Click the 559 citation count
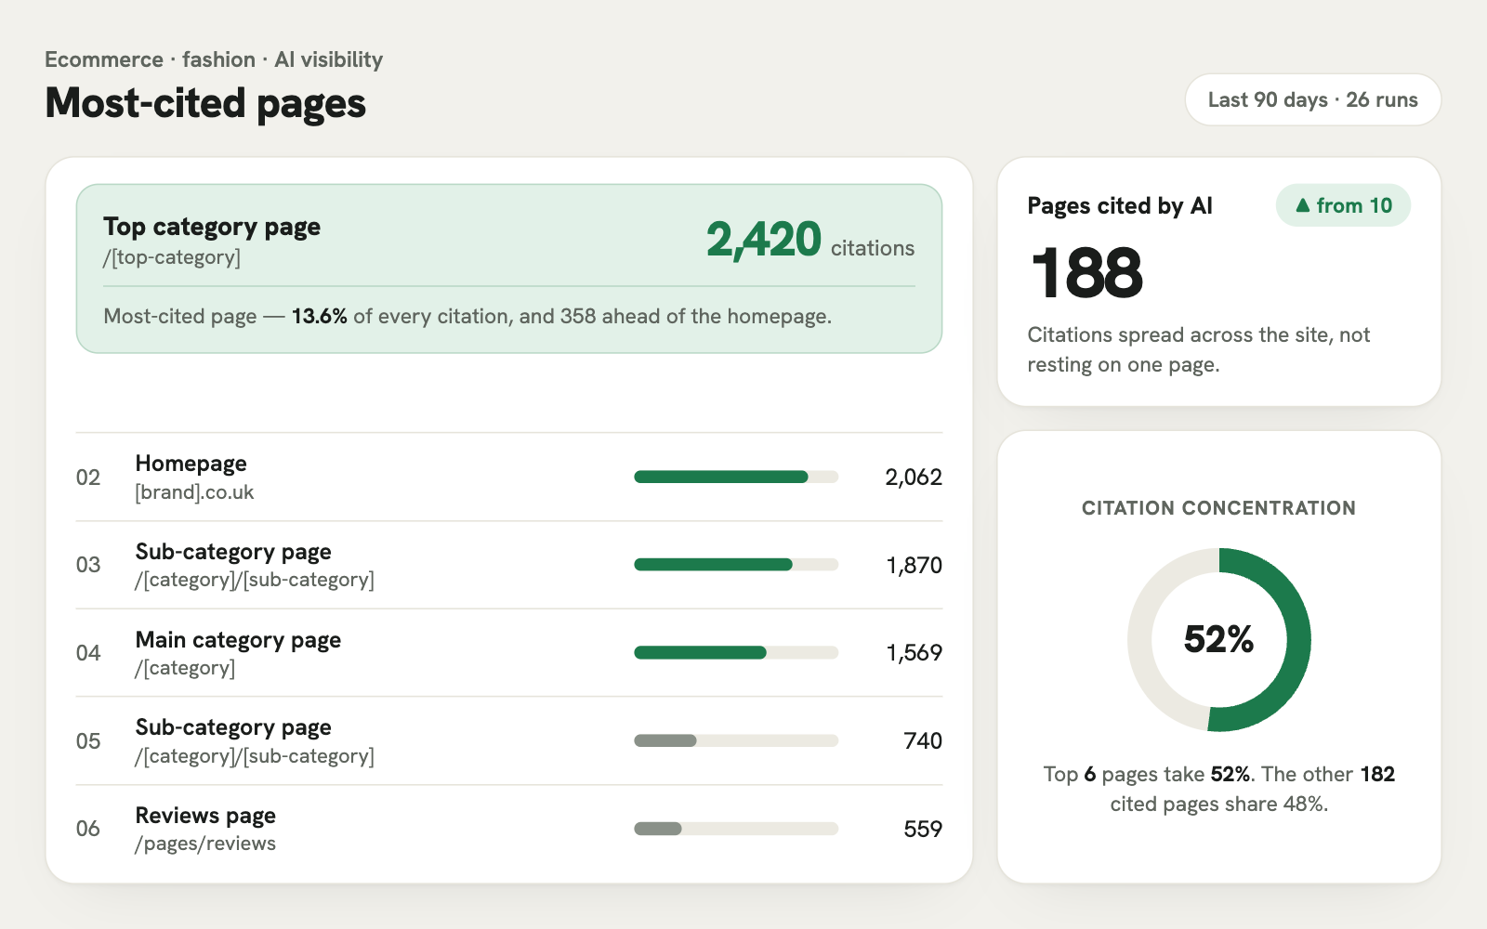The width and height of the screenshot is (1487, 929). tap(923, 829)
